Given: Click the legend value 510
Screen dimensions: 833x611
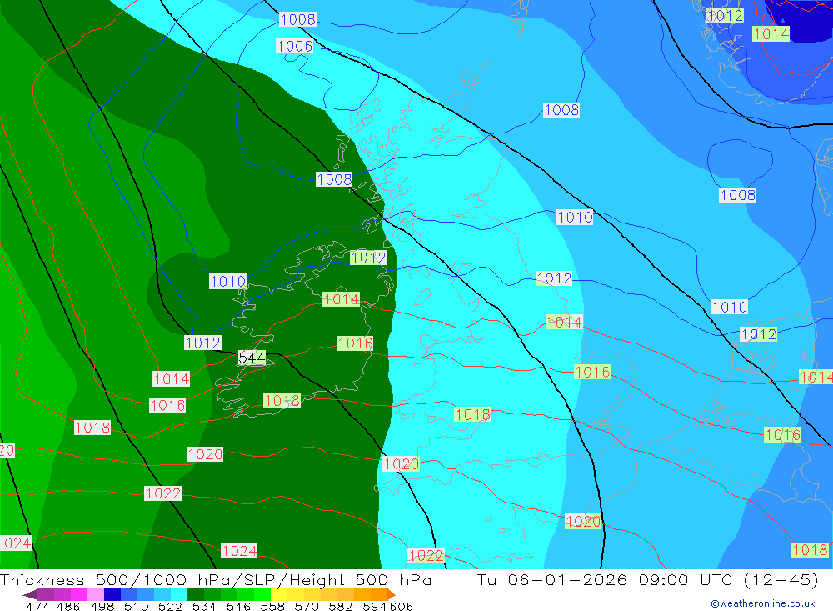Looking at the screenshot, I should click(136, 606).
